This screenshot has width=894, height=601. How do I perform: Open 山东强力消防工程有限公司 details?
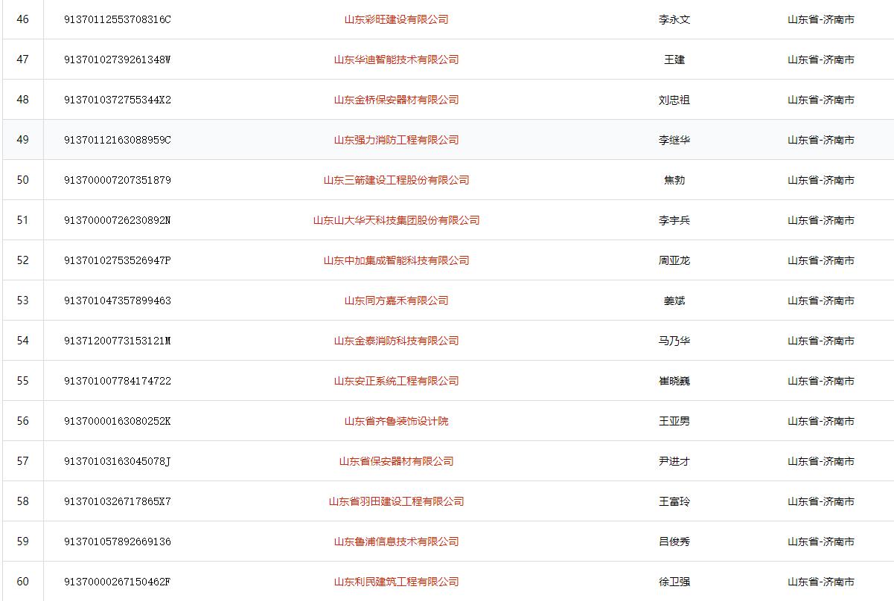[396, 140]
